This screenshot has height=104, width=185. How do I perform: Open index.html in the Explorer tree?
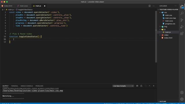[x=168, y=38]
